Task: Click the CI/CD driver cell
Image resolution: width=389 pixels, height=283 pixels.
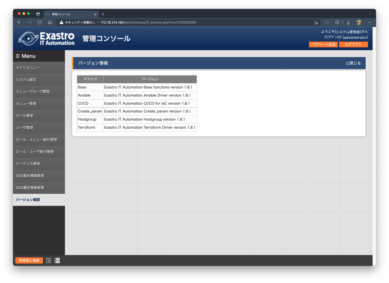Action: click(90, 103)
